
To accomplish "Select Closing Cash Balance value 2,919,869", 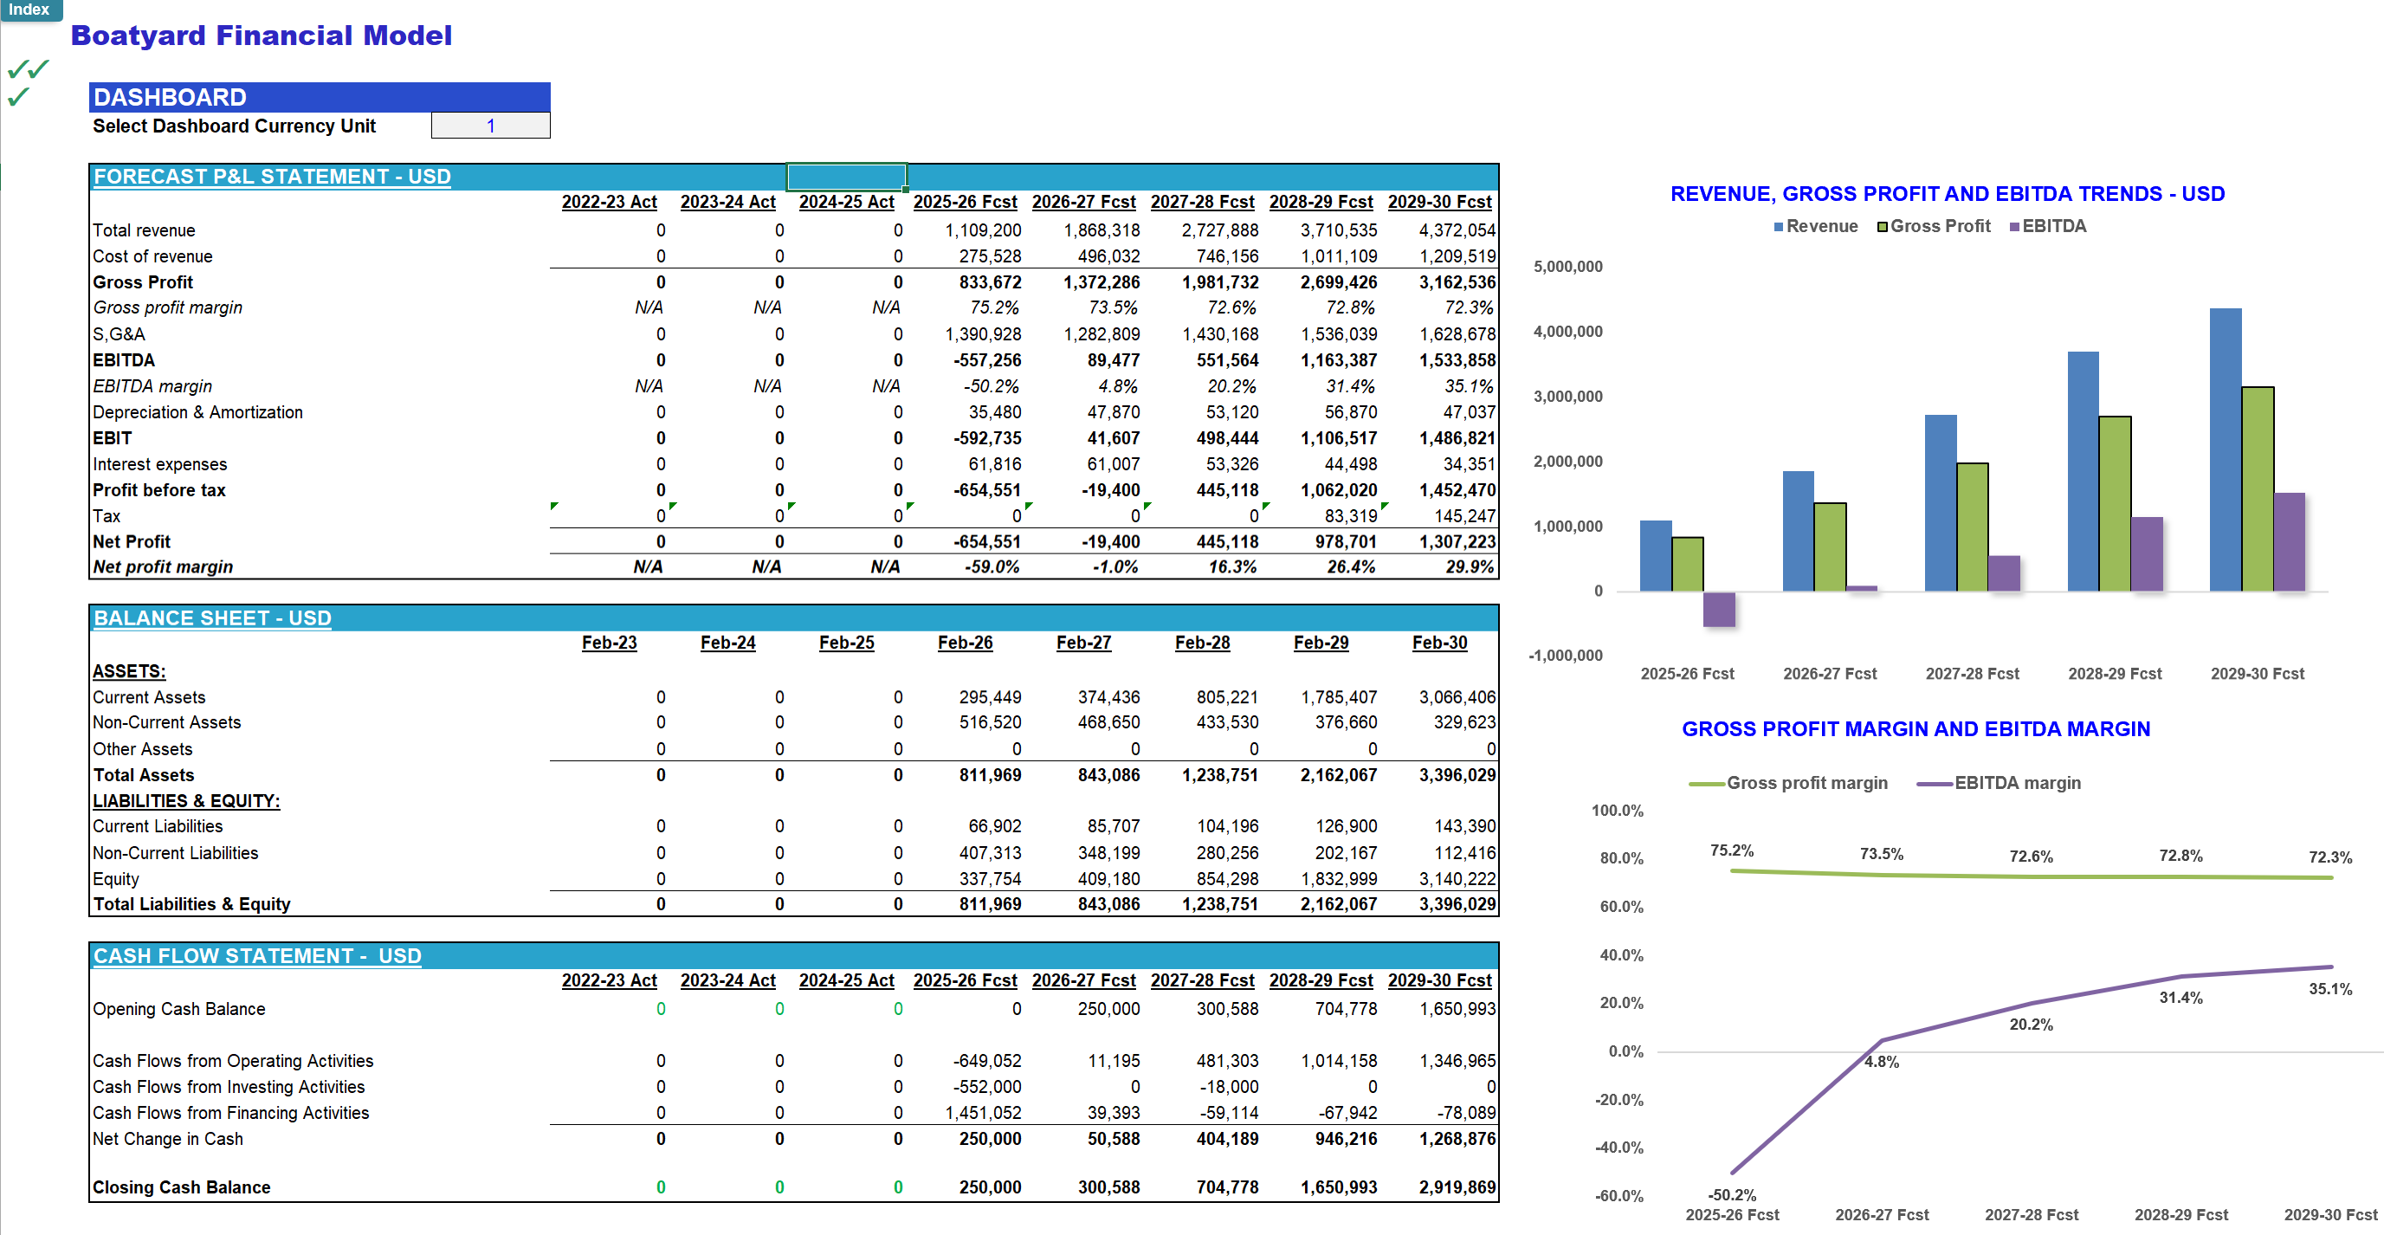I will point(1457,1187).
